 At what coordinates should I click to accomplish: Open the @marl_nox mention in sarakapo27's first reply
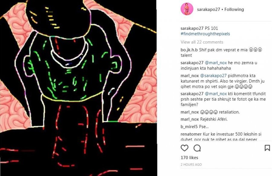(216, 63)
